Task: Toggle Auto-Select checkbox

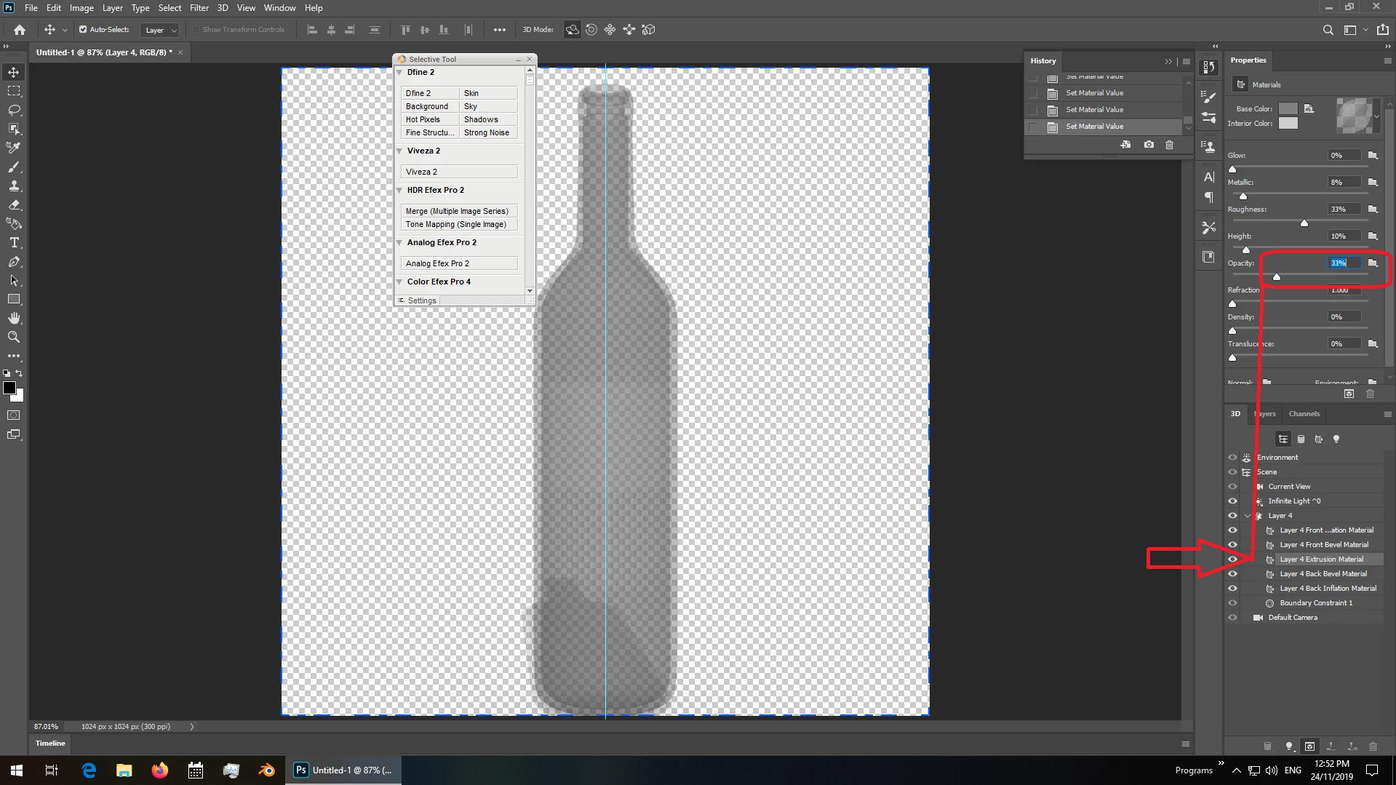Action: click(83, 30)
